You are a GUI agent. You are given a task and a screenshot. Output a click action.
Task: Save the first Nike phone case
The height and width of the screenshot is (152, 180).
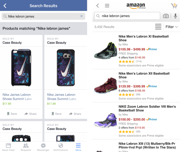[x=12, y=114]
